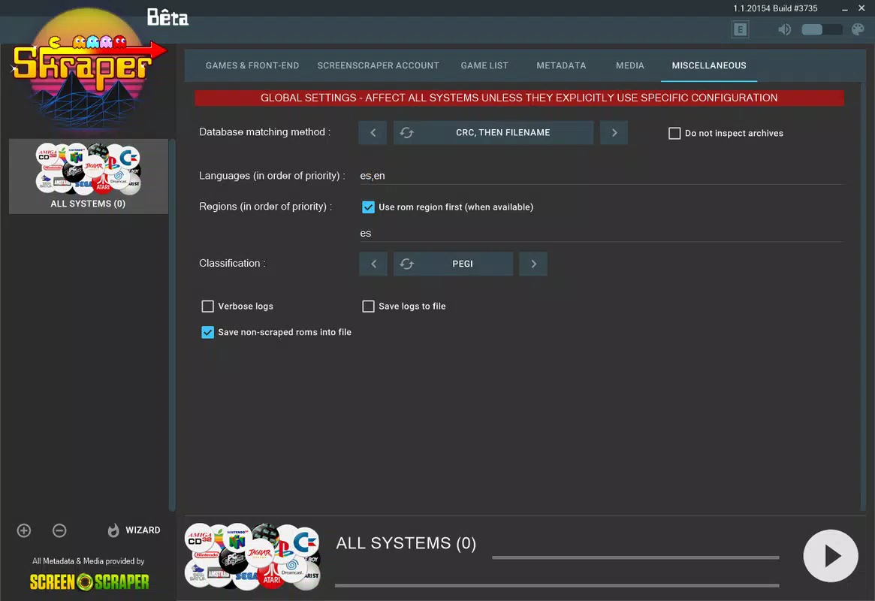Open the color theme palette icon
This screenshot has width=875, height=601.
[858, 29]
